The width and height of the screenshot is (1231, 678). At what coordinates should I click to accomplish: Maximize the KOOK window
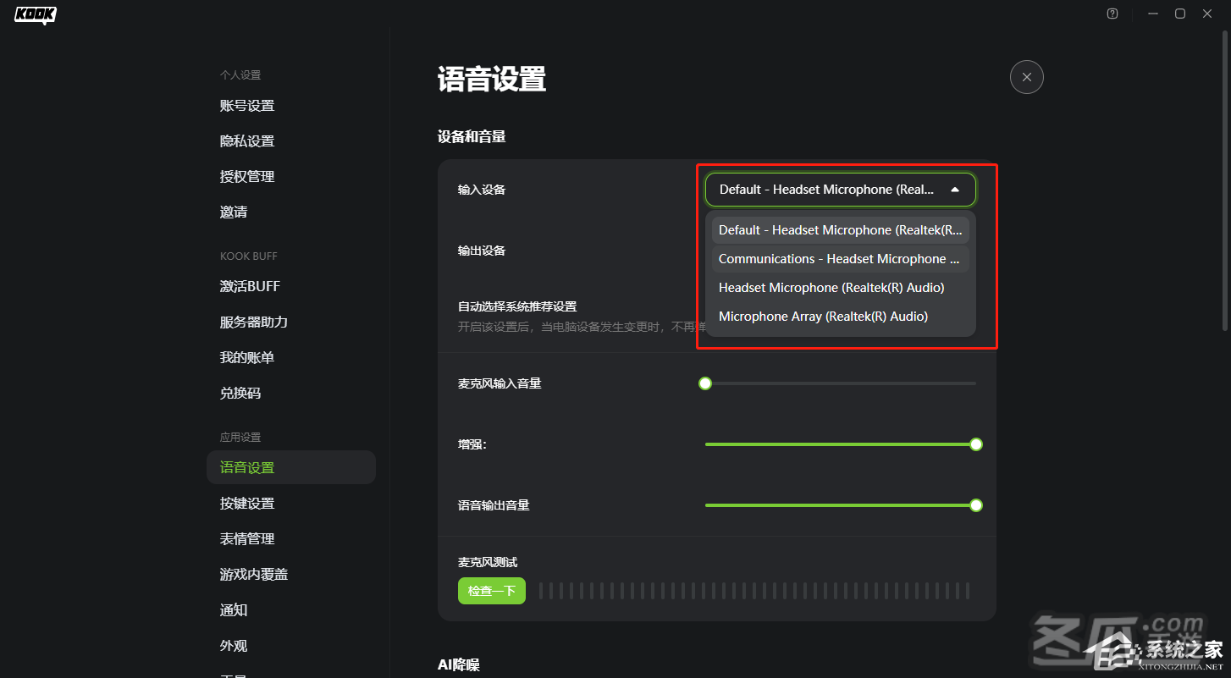tap(1180, 14)
